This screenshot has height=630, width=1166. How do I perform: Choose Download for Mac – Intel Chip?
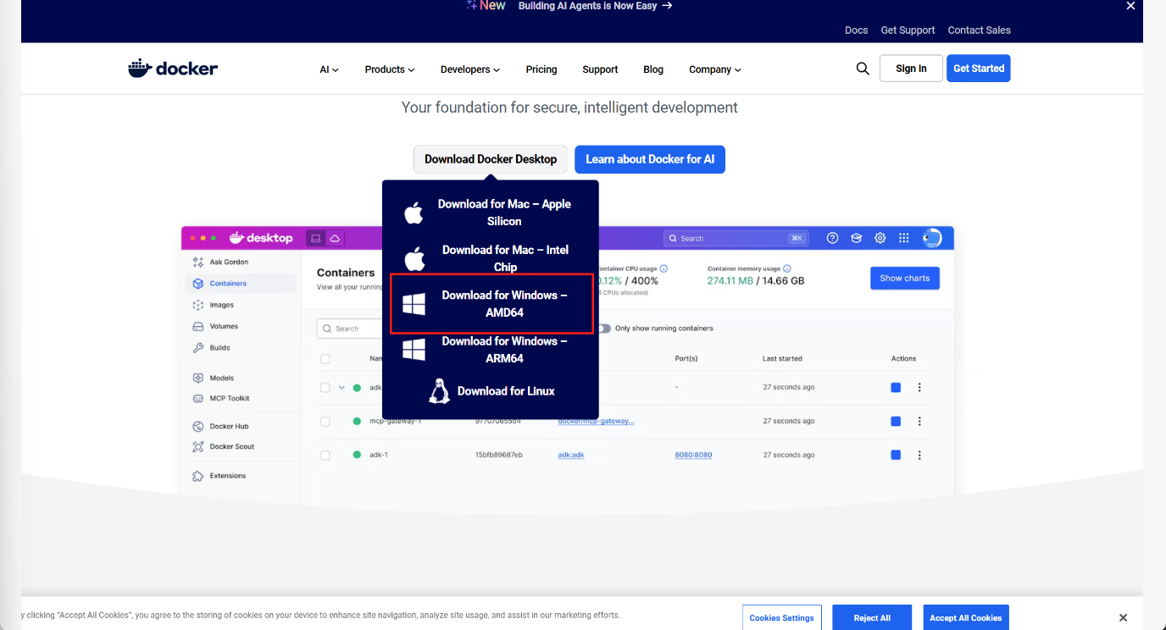[491, 258]
